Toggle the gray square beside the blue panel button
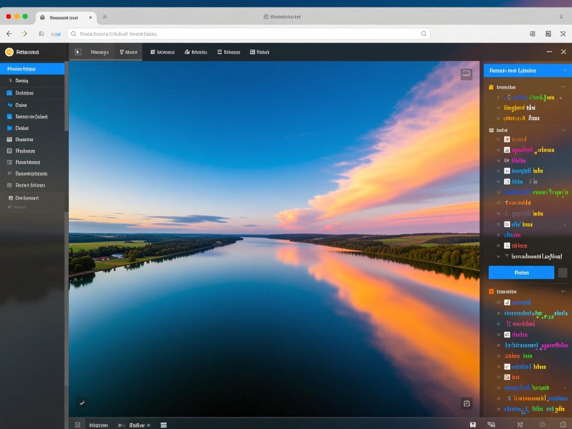The image size is (572, 429). coord(563,273)
